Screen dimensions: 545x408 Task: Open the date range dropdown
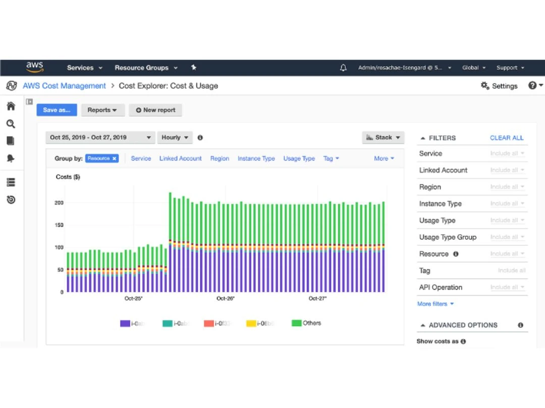coord(100,138)
